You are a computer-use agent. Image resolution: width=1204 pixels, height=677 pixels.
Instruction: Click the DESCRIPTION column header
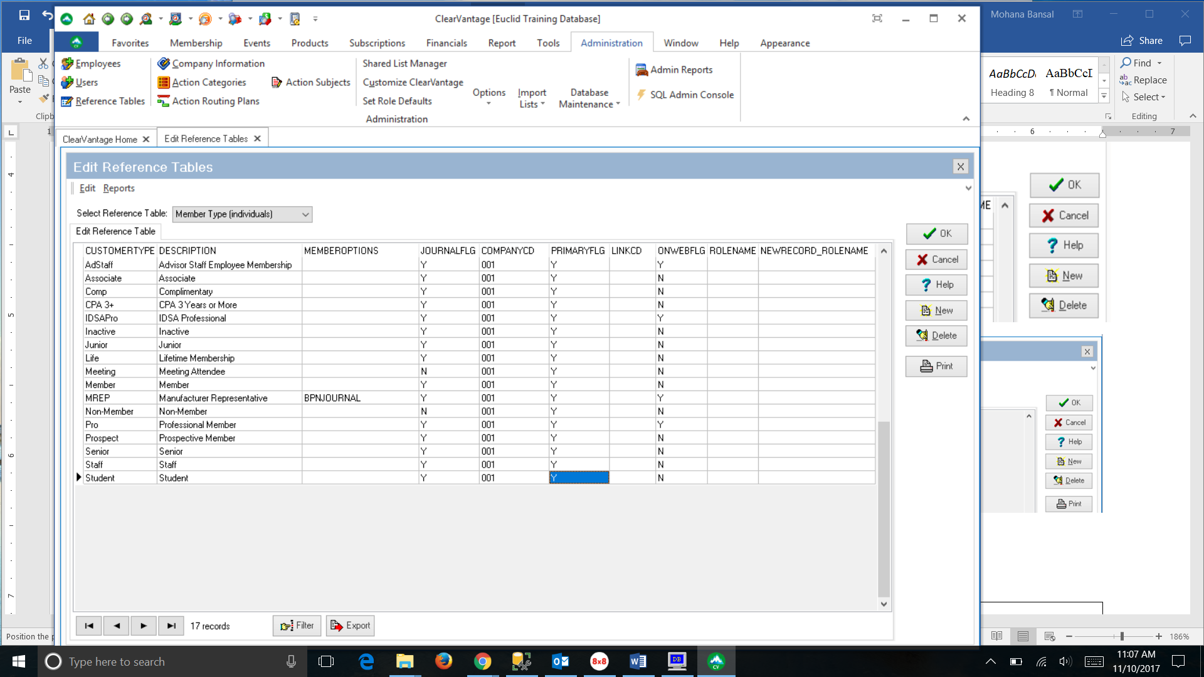click(x=229, y=251)
